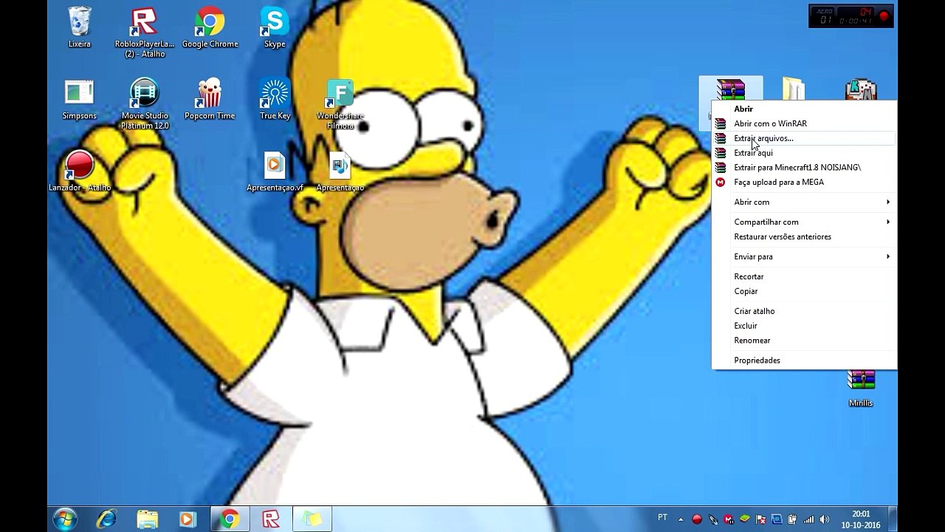Click the Show desktop strip
The image size is (945, 532).
pyautogui.click(x=893, y=519)
